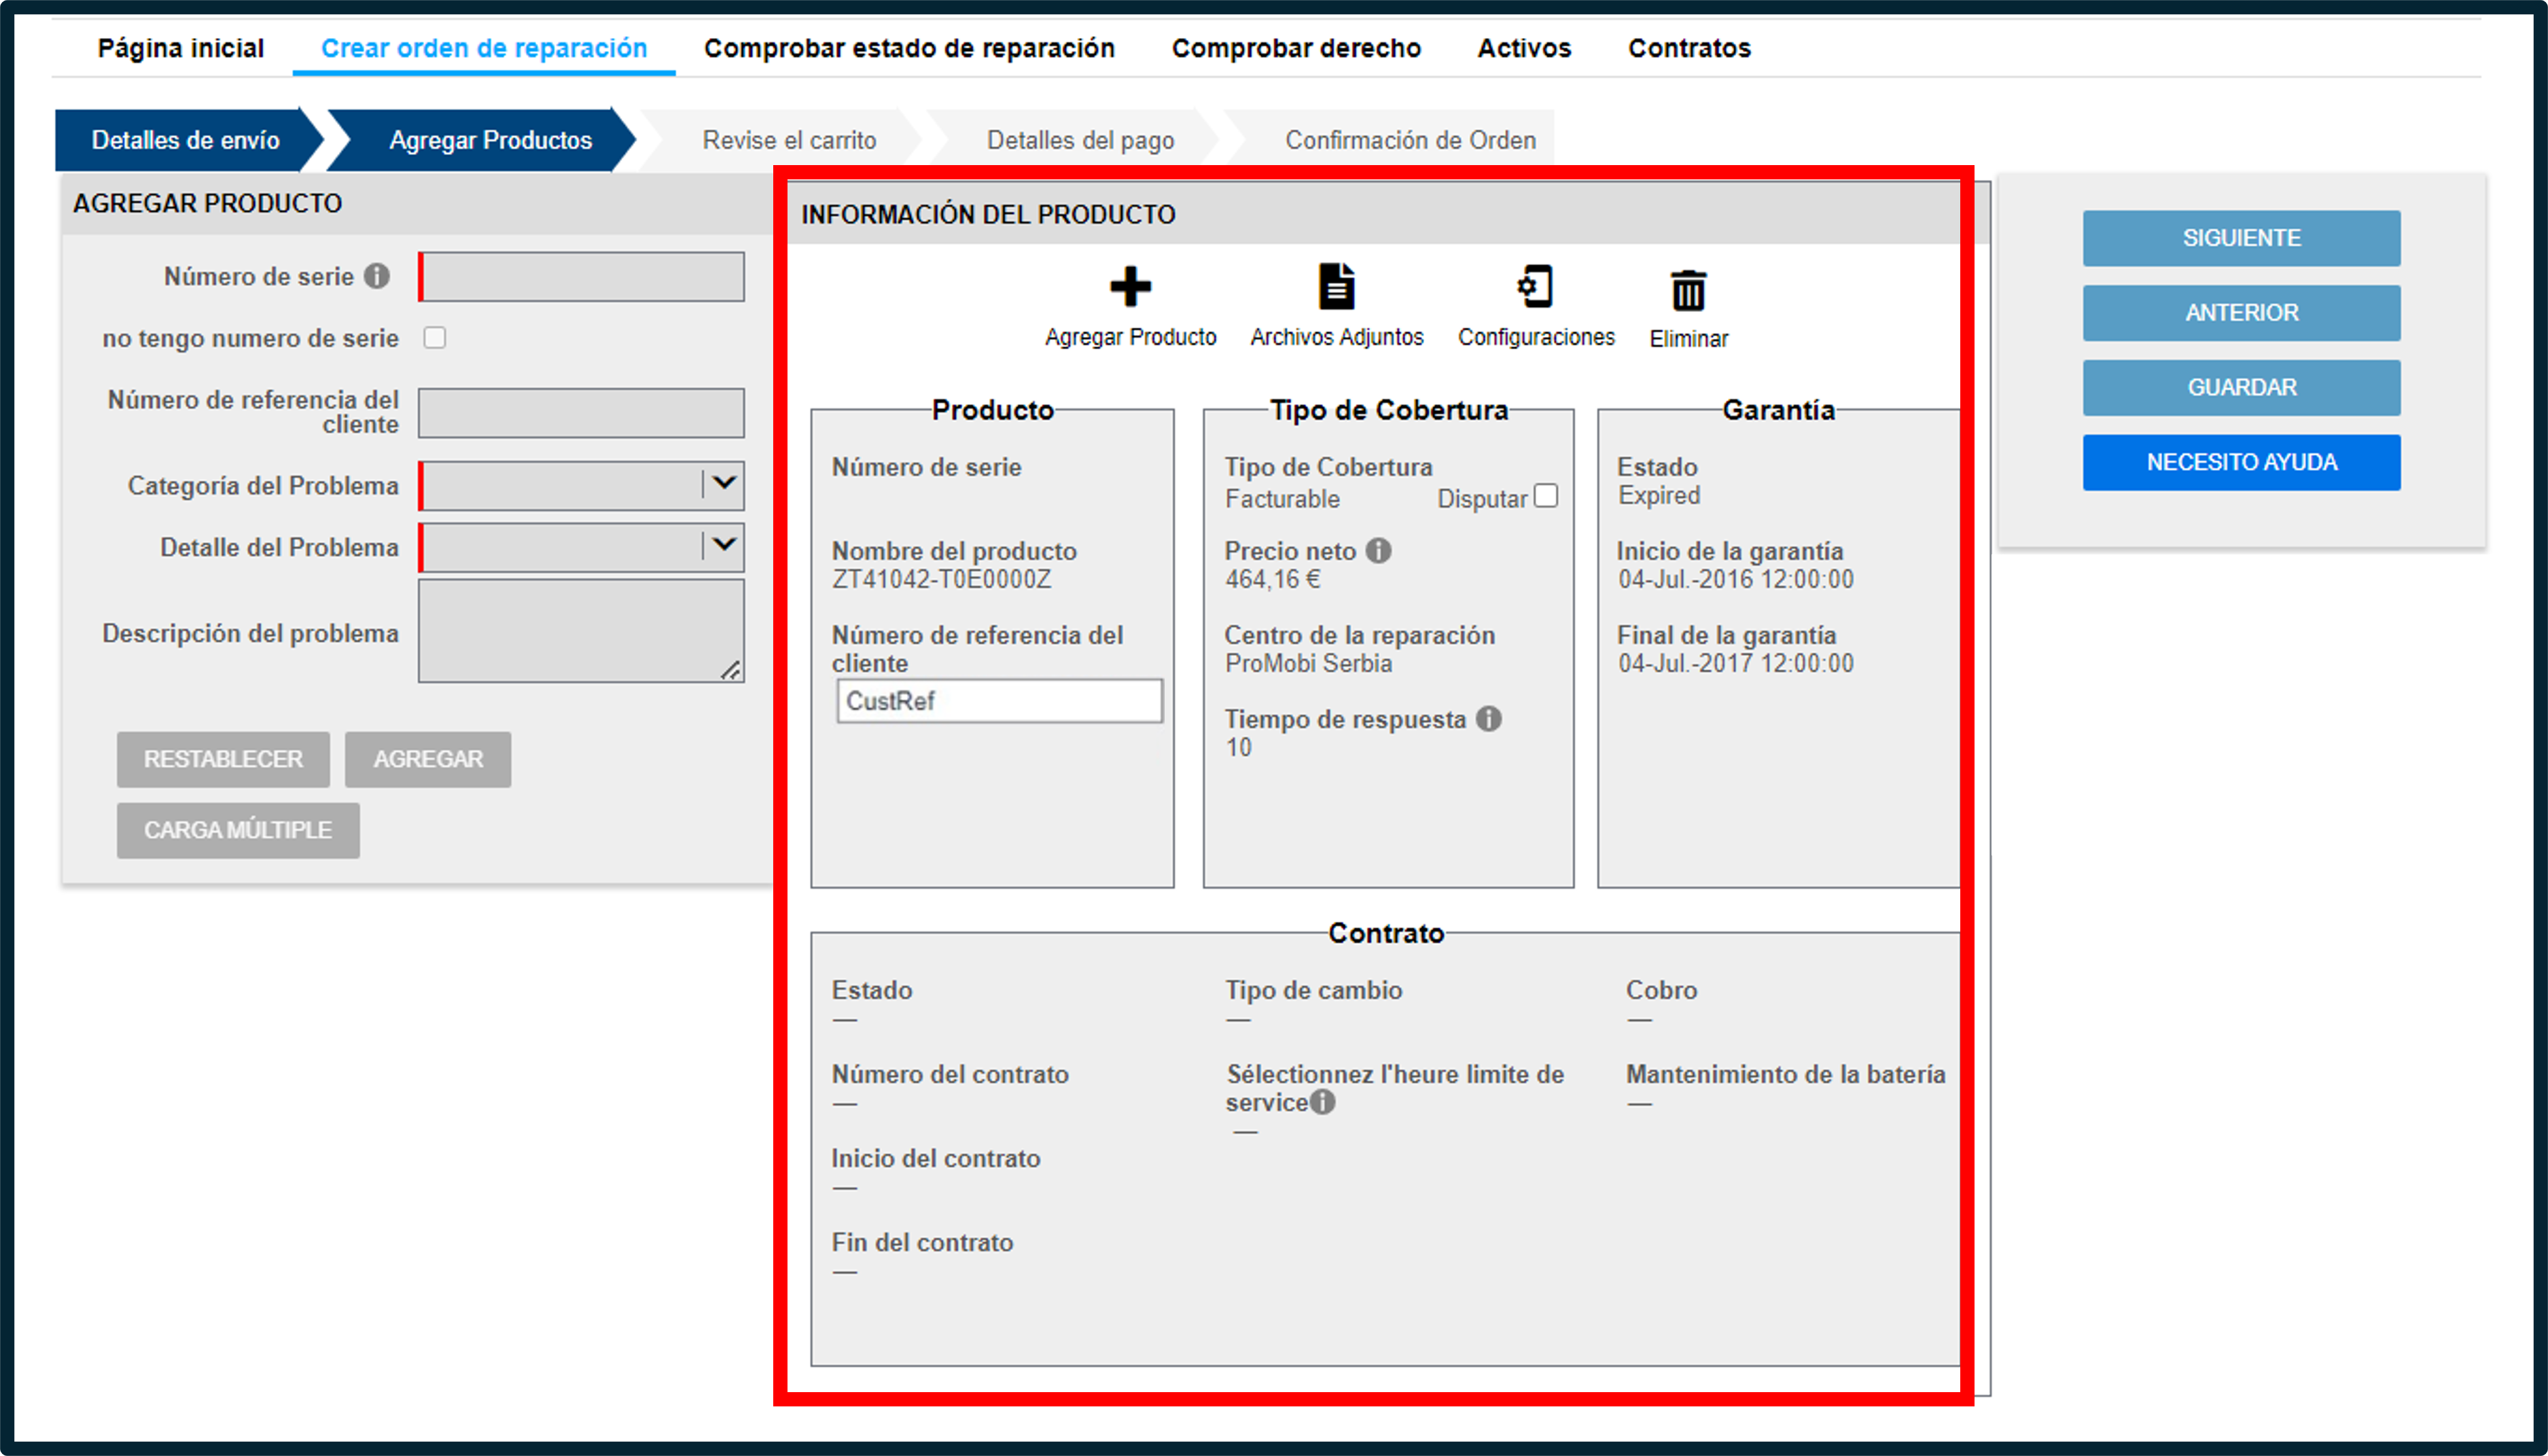
Task: Switch to the Contratos tab
Action: (1689, 48)
